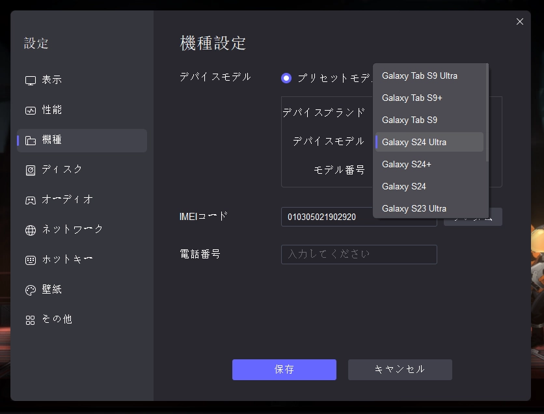Open the ディスク settings tab
544x414 pixels.
click(x=82, y=170)
